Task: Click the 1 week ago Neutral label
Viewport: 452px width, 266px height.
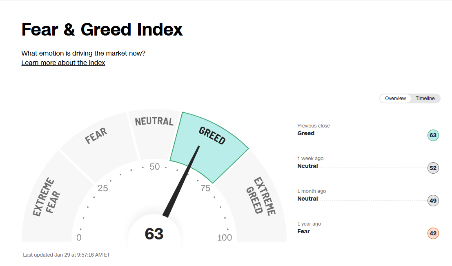Action: pyautogui.click(x=307, y=166)
